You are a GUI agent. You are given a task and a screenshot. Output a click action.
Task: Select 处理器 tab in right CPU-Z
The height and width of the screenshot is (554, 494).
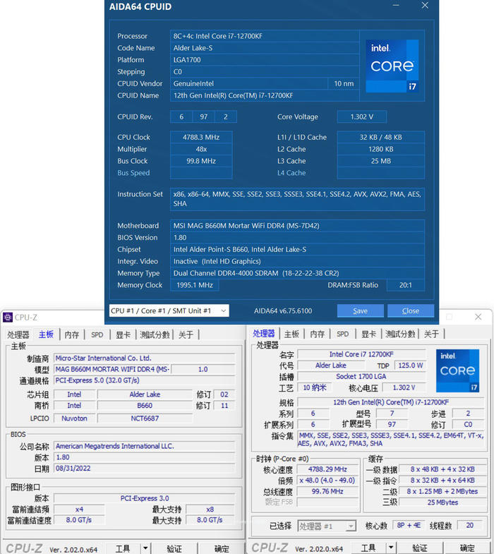[264, 334]
